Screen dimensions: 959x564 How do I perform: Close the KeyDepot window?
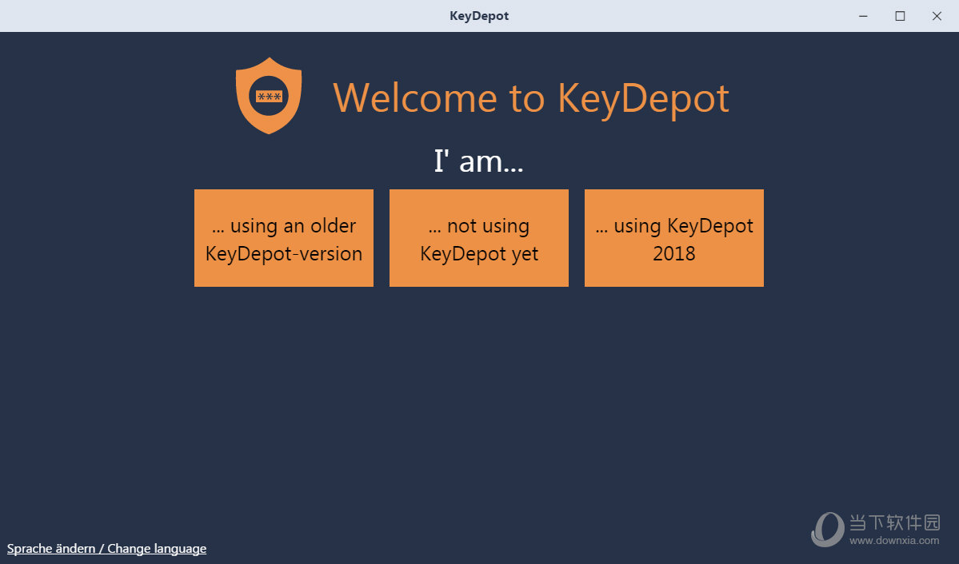pos(937,16)
